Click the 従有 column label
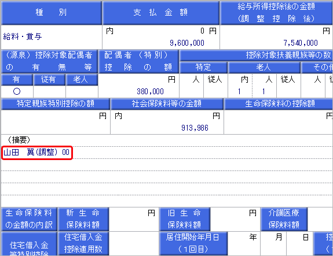Viewport: 333px width, 256px height. [49, 80]
